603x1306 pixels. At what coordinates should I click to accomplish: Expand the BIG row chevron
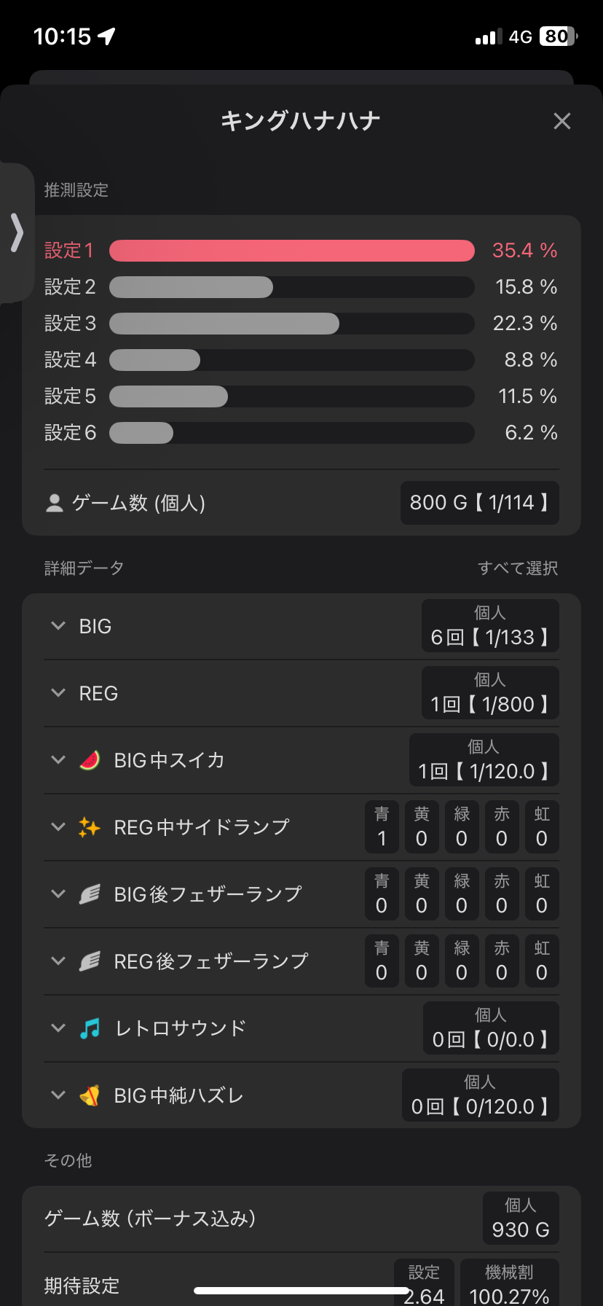(x=58, y=626)
